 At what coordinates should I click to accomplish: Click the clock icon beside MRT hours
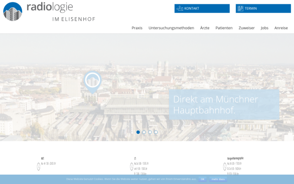pyautogui.click(x=38, y=166)
